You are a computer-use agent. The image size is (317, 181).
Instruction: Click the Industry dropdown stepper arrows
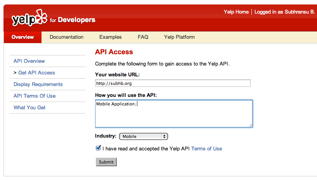pos(165,136)
